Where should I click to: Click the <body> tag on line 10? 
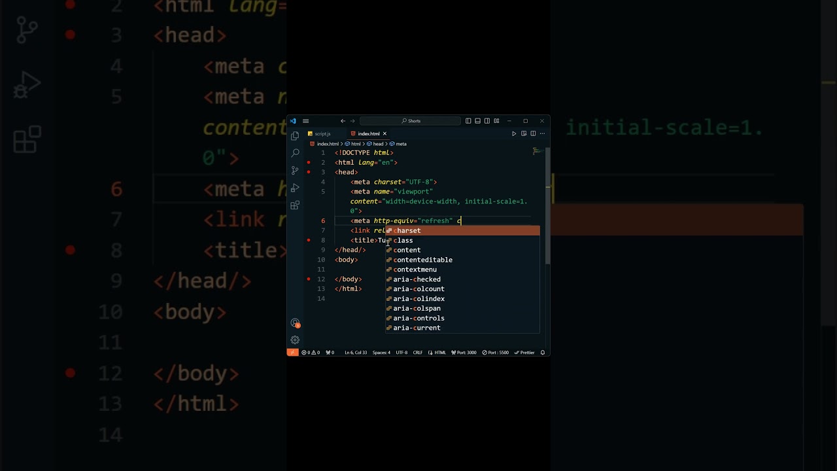click(x=347, y=260)
